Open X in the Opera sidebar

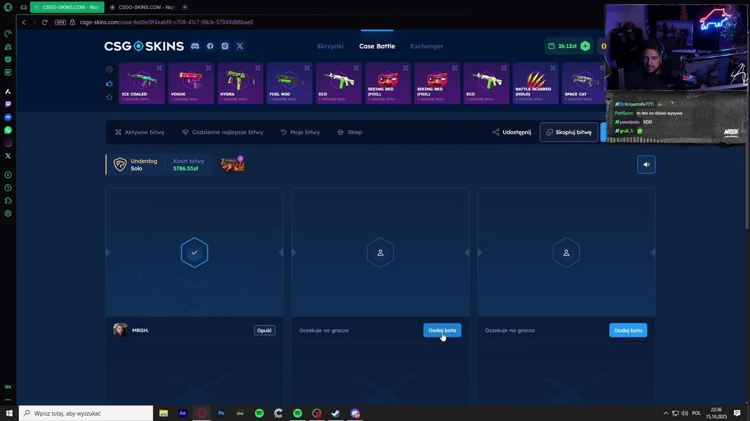click(x=8, y=156)
